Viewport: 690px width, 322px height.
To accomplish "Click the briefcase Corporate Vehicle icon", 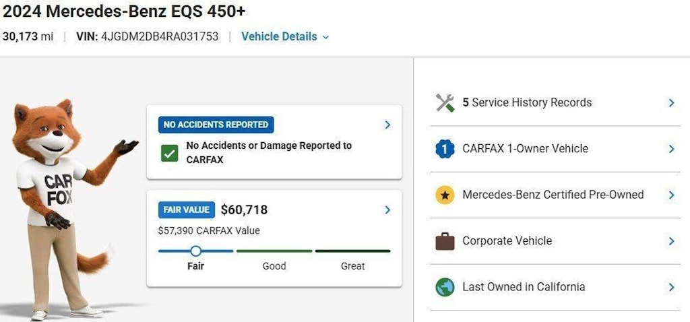I will pyautogui.click(x=445, y=241).
